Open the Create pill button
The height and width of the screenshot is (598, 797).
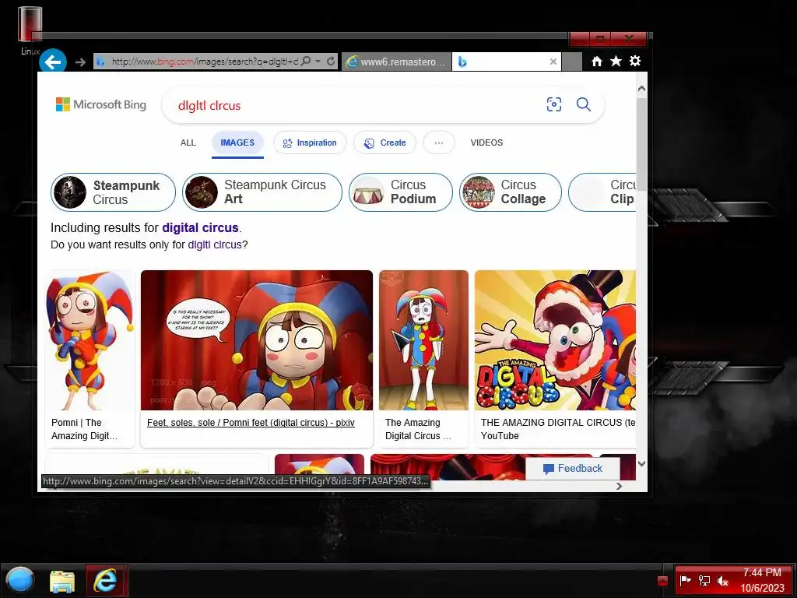click(x=384, y=143)
